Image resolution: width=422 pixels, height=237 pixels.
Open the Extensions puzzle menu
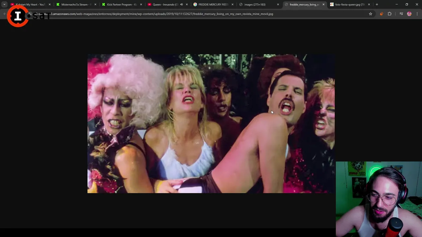(x=390, y=14)
